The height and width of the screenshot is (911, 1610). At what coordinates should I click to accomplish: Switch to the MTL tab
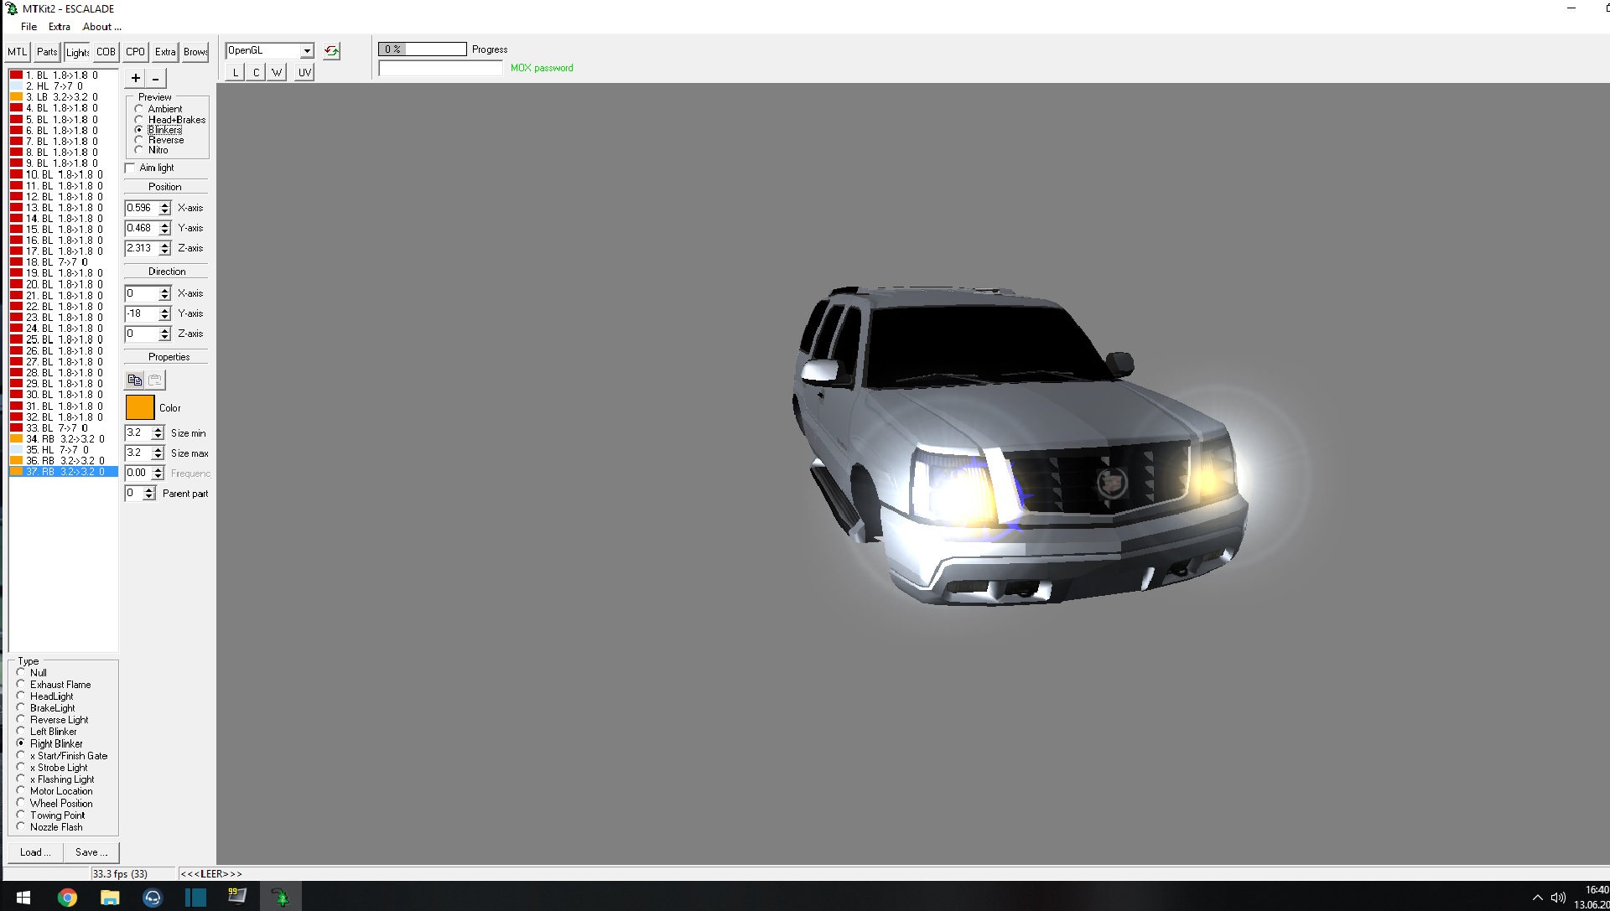tap(18, 52)
